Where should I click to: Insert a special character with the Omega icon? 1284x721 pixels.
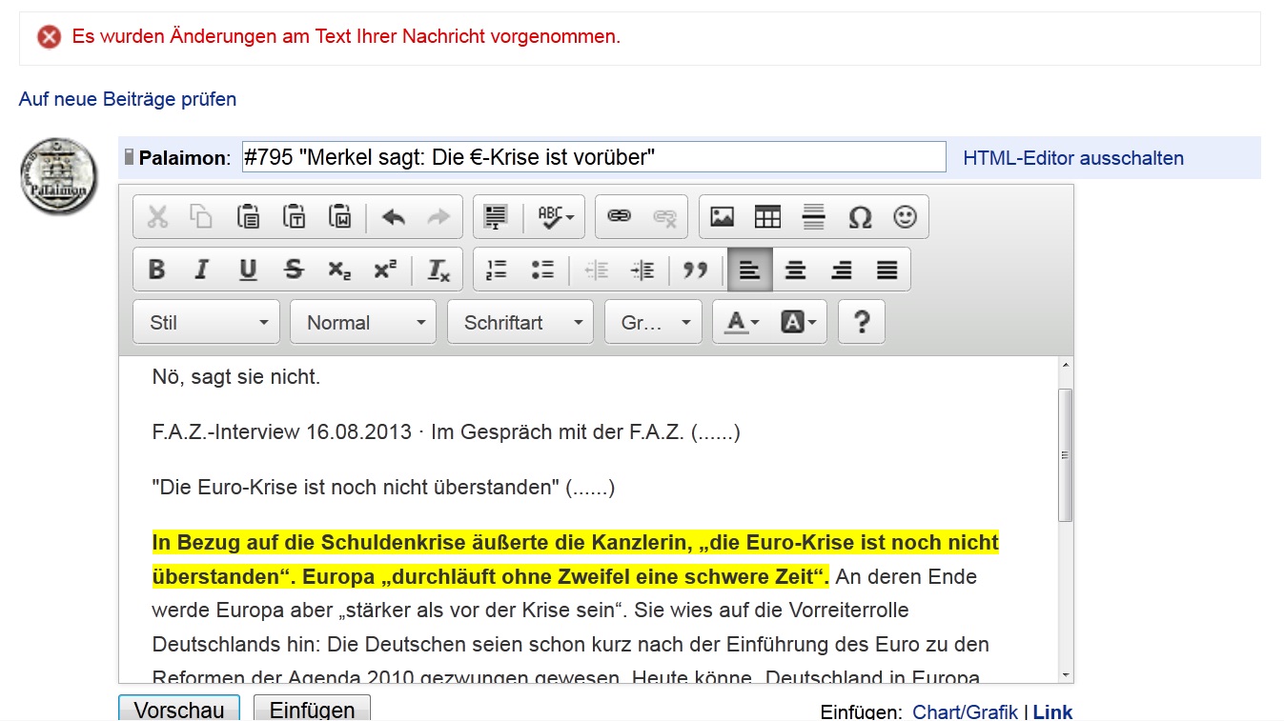(860, 216)
